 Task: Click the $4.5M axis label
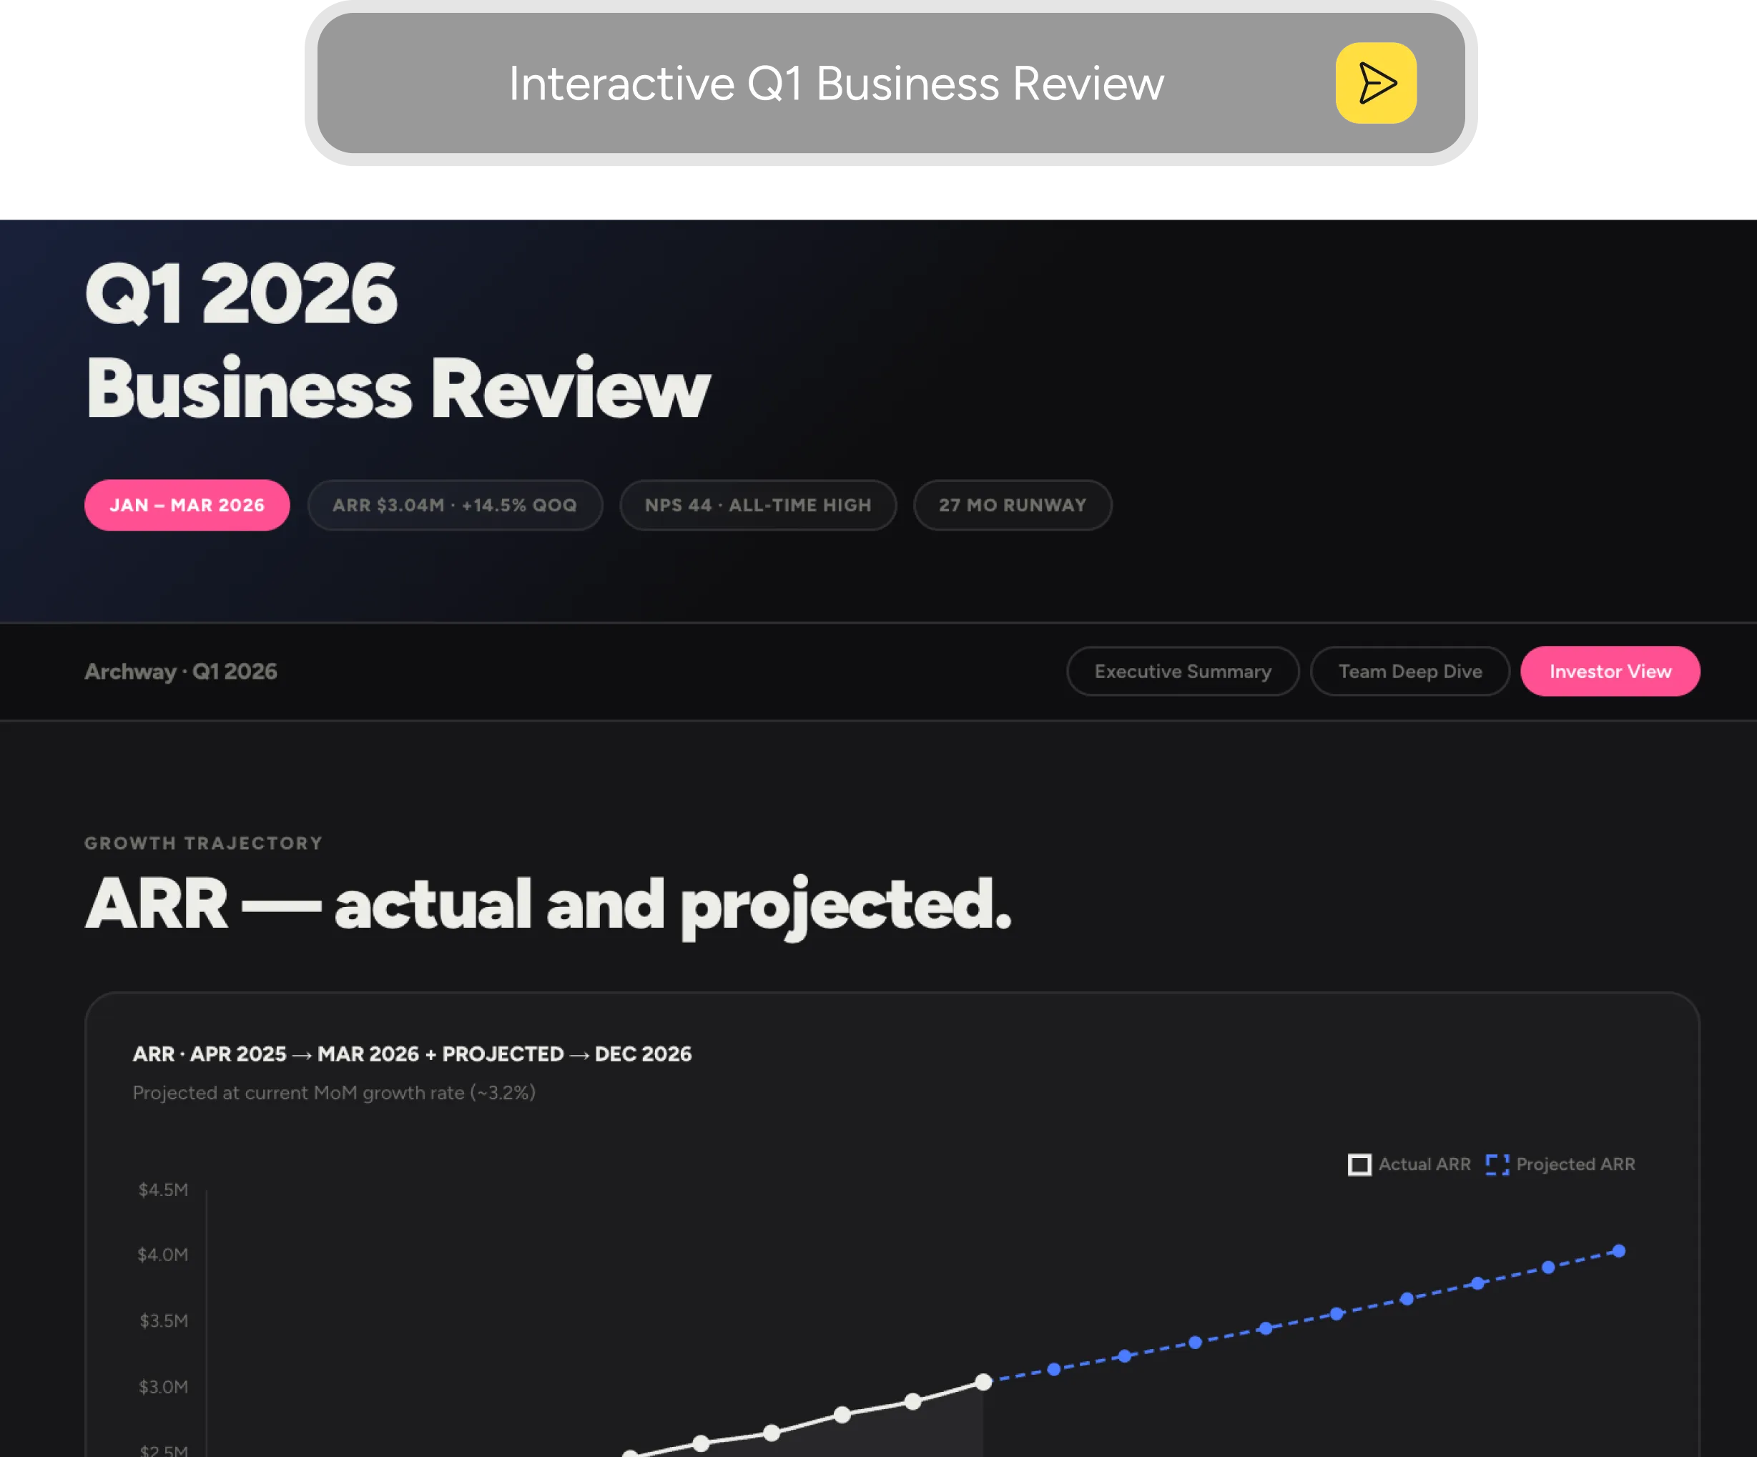coord(163,1189)
